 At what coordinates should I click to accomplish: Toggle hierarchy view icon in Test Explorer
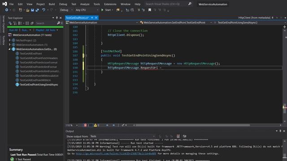15,23
